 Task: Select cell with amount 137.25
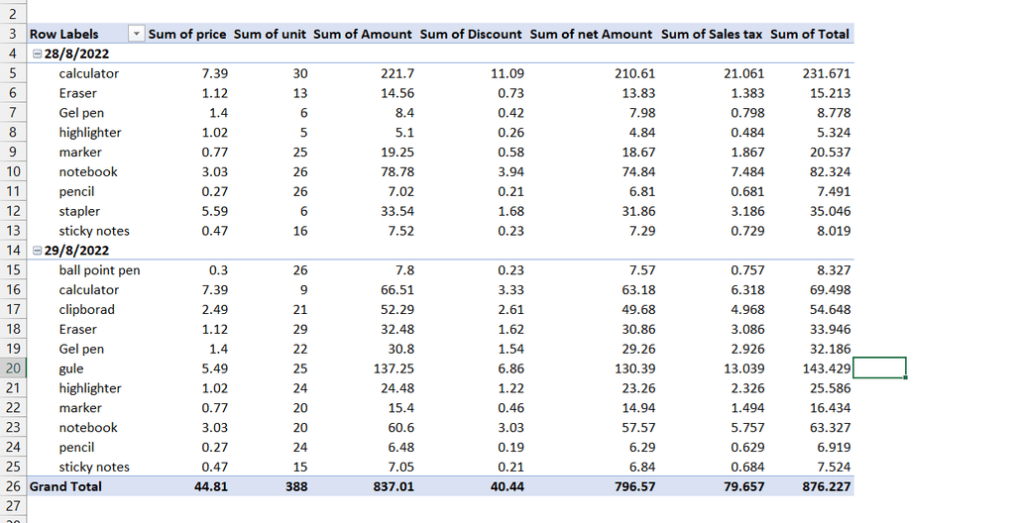tap(394, 368)
